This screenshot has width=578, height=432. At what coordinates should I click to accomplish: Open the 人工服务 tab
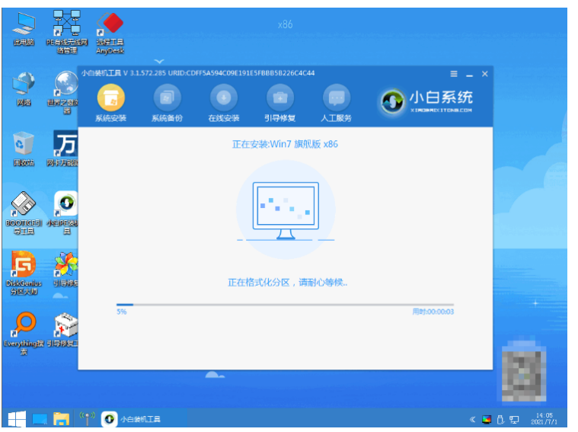[x=336, y=104]
